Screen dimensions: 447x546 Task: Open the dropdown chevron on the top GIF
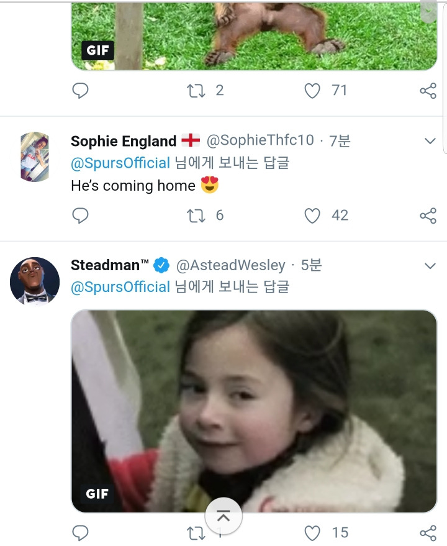[428, 11]
